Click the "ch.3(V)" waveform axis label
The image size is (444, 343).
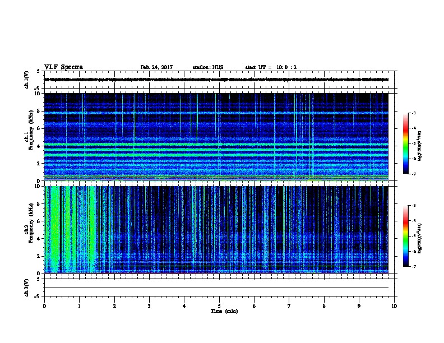[x=27, y=288]
